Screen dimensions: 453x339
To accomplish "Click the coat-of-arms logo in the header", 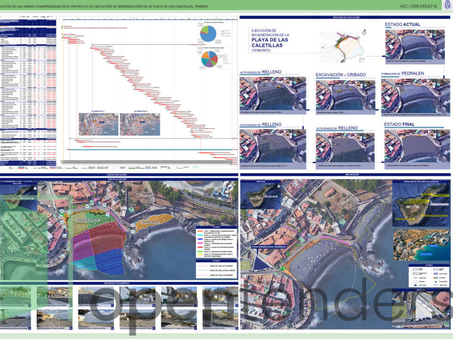I will pos(447,5).
